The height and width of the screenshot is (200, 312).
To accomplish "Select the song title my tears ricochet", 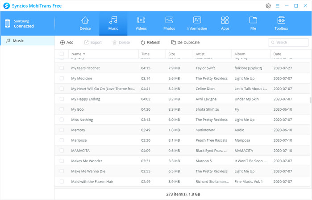I will pos(85,68).
